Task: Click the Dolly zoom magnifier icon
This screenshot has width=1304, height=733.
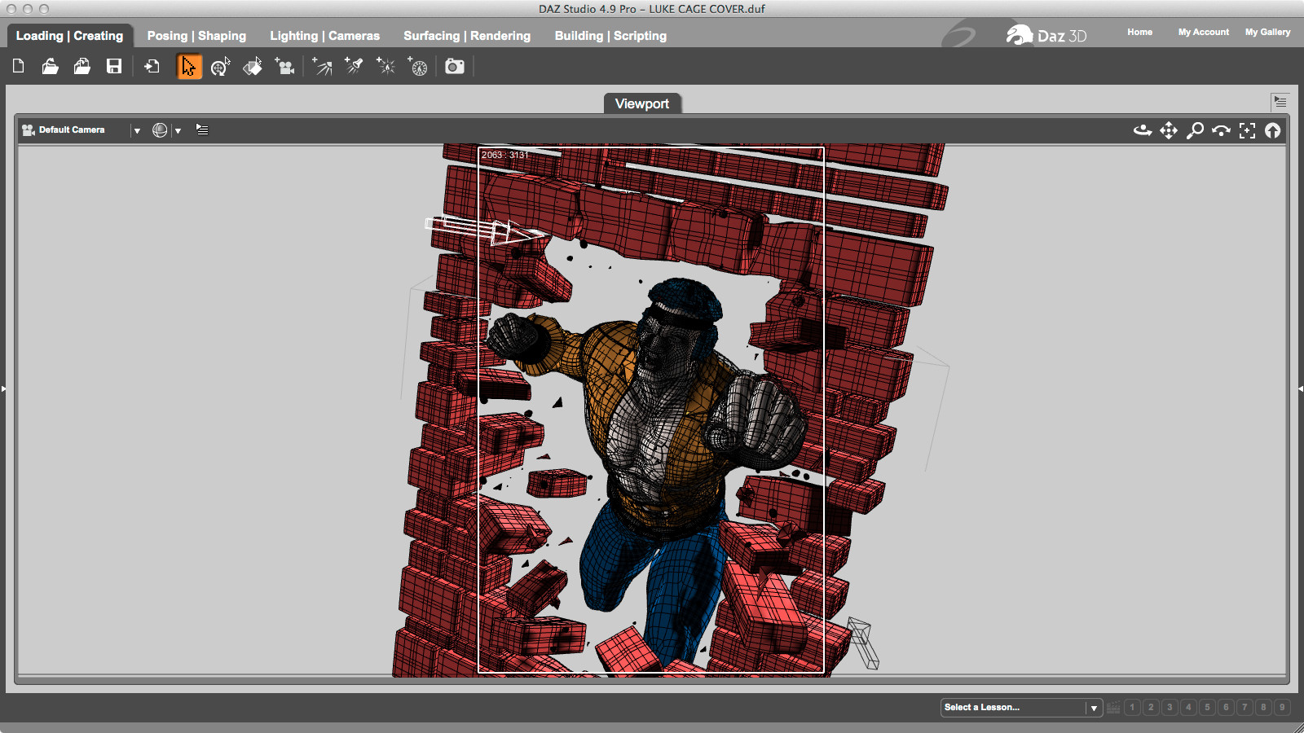Action: (1195, 130)
